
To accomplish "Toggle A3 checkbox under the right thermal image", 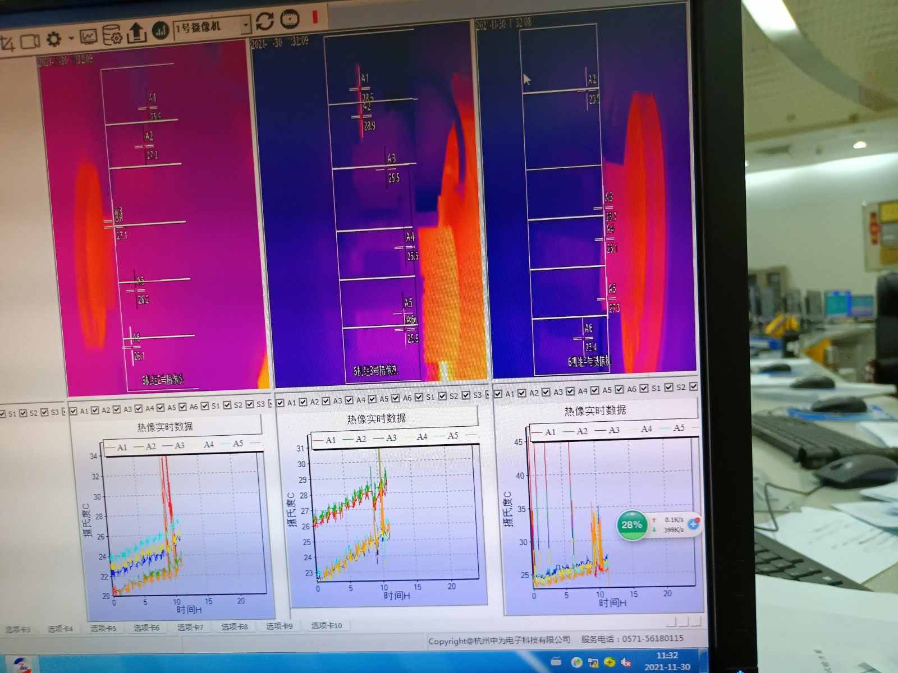I will click(546, 393).
